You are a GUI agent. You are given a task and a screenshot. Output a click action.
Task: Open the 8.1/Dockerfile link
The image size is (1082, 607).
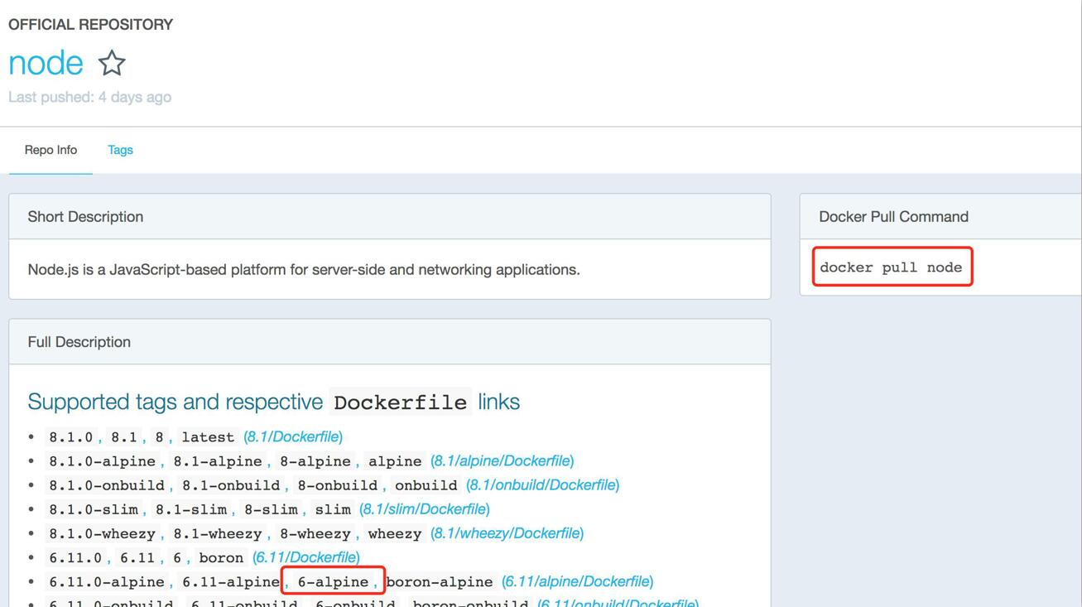pos(293,436)
